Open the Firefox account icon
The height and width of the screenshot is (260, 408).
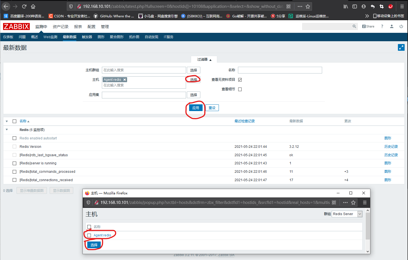(364, 6)
